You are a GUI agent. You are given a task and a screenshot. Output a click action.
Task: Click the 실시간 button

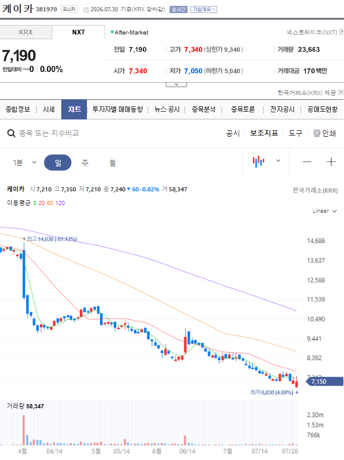coord(179,10)
